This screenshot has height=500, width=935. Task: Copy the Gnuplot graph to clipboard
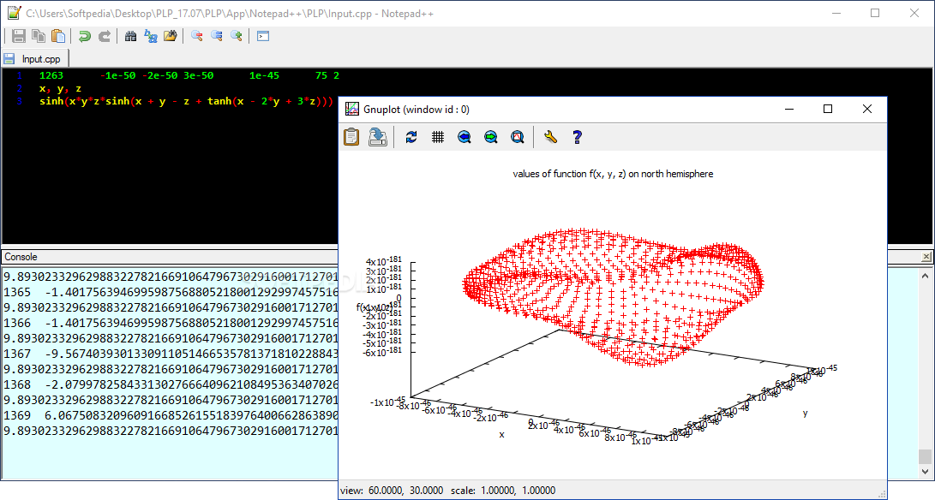pyautogui.click(x=352, y=137)
